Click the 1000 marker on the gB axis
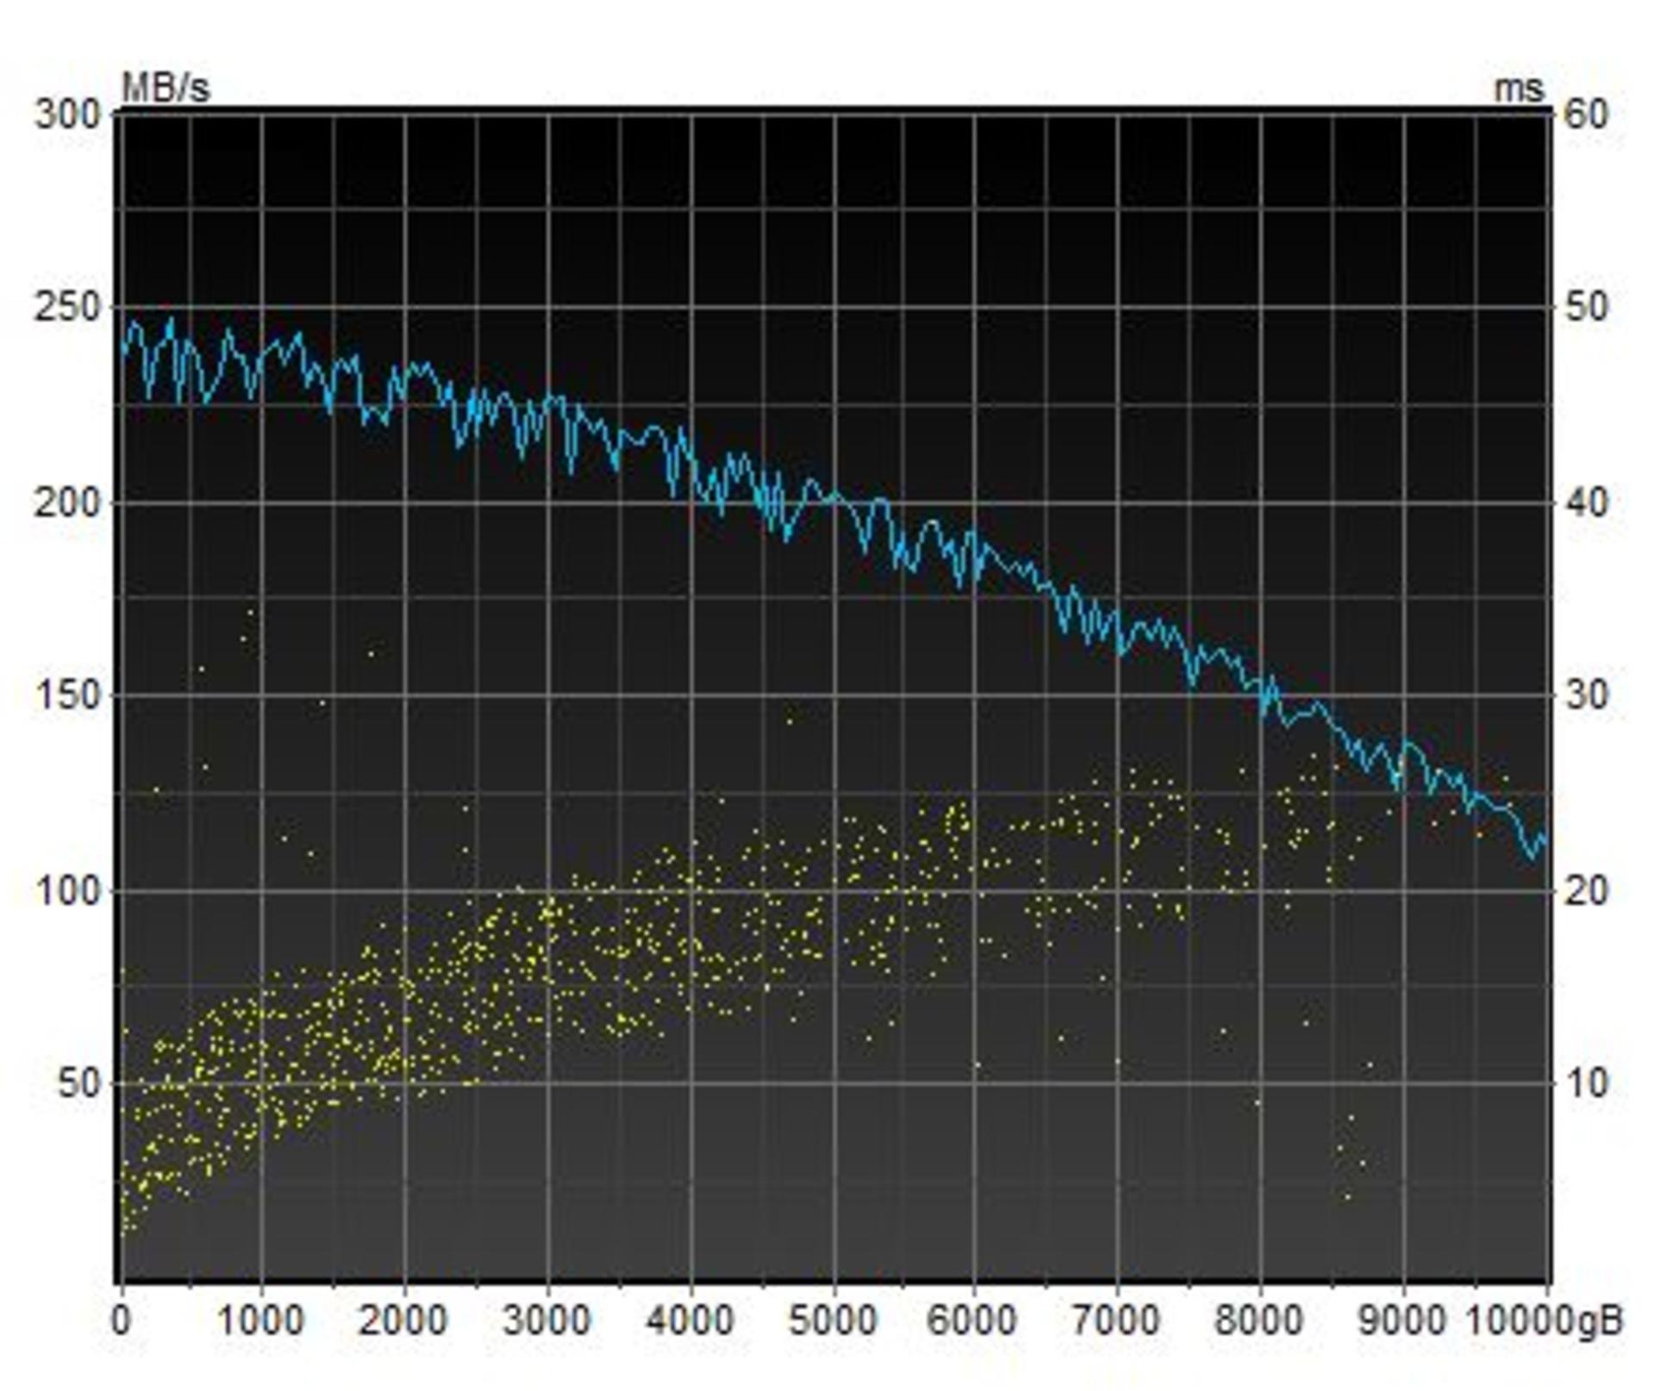The image size is (1655, 1391). 261,1320
